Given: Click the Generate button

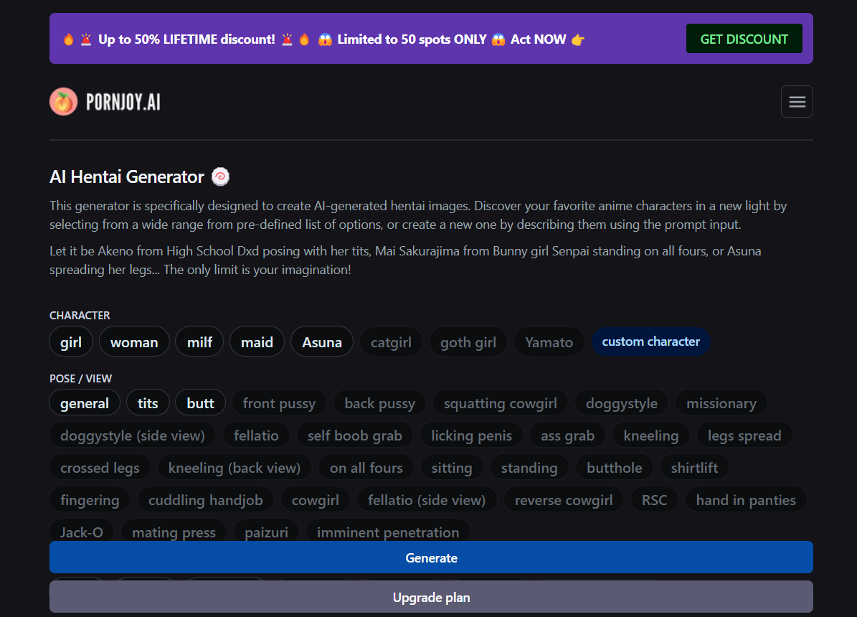Looking at the screenshot, I should 431,557.
